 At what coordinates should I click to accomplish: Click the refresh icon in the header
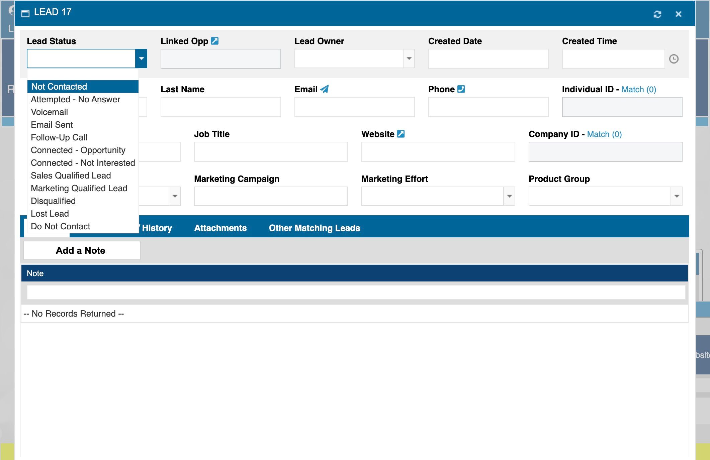[x=657, y=14]
